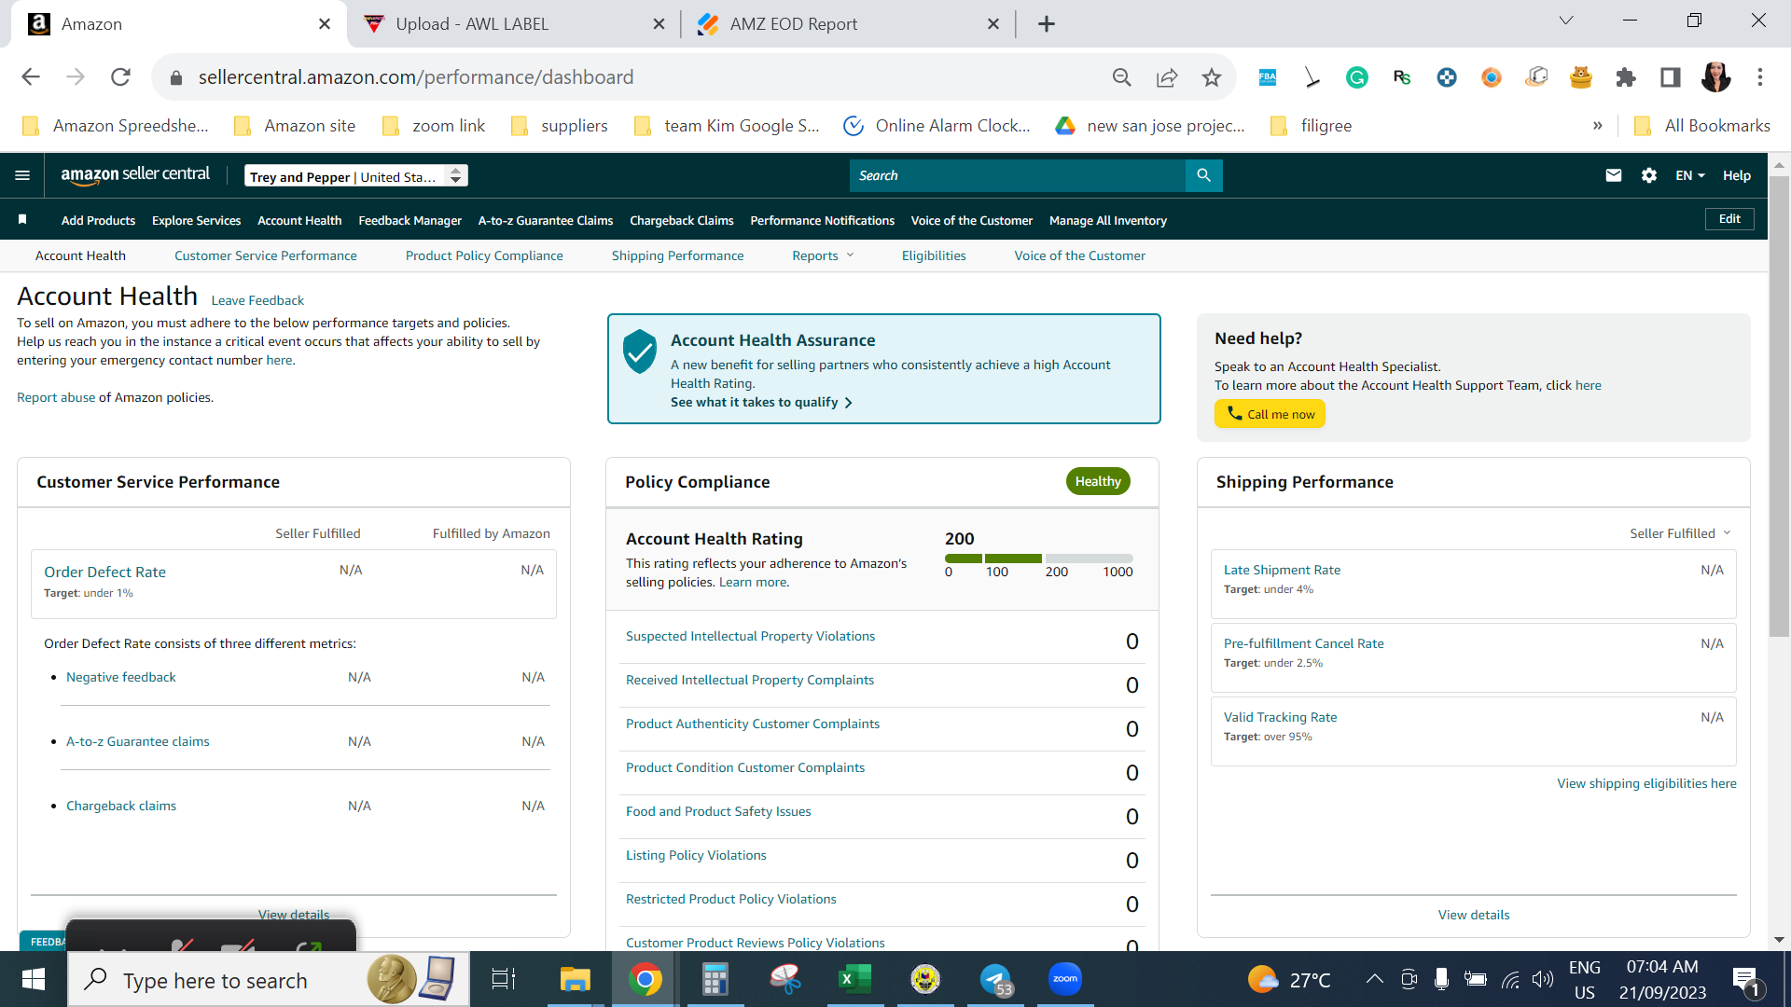Open Excel from the taskbar
The height and width of the screenshot is (1007, 1791).
[855, 979]
